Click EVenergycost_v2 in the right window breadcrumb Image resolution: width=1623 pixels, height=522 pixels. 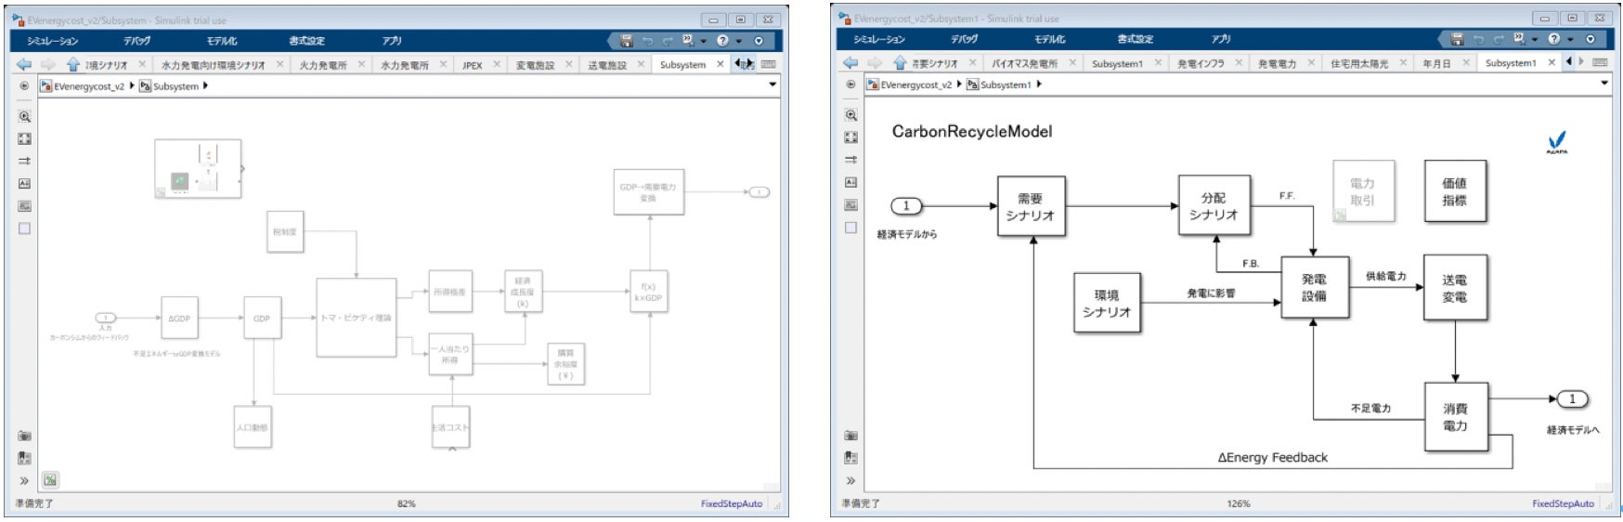(x=915, y=84)
